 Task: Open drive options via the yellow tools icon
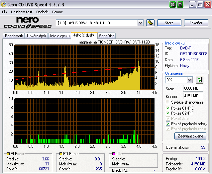[150, 23]
